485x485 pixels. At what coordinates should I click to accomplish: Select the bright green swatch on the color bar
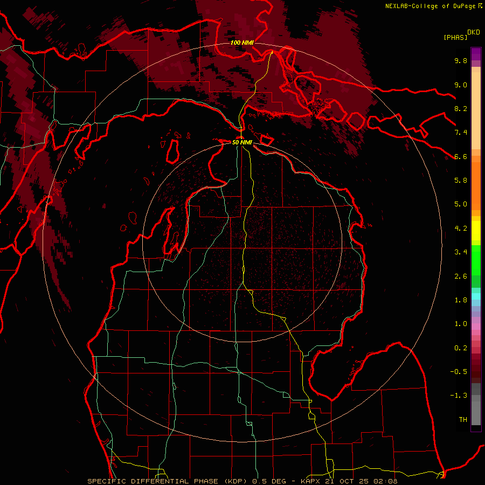[476, 260]
